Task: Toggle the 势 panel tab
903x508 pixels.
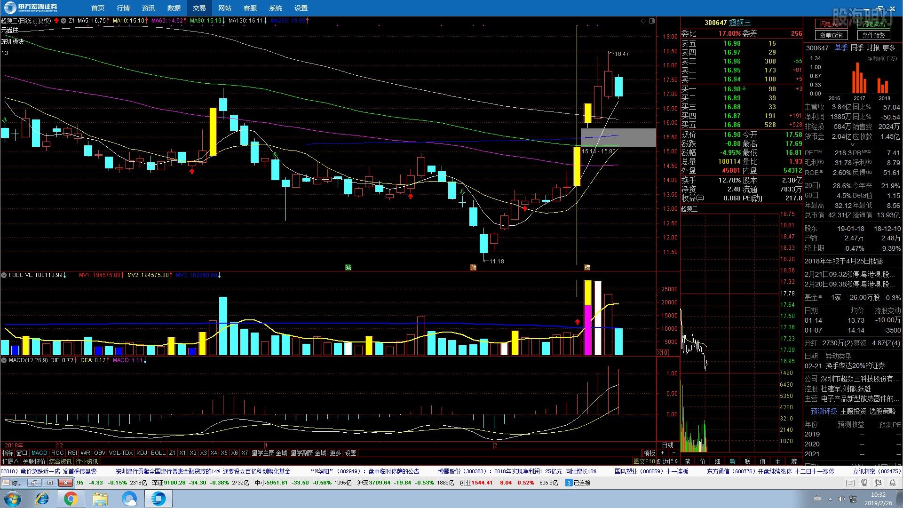Action: [733, 461]
